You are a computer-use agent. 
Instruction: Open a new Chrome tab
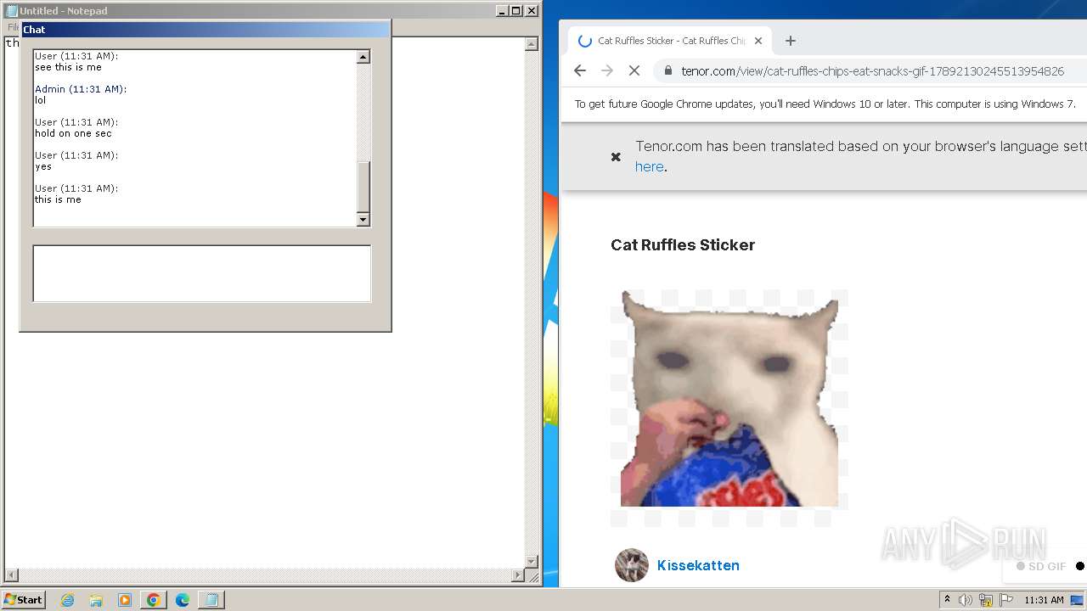(x=791, y=41)
